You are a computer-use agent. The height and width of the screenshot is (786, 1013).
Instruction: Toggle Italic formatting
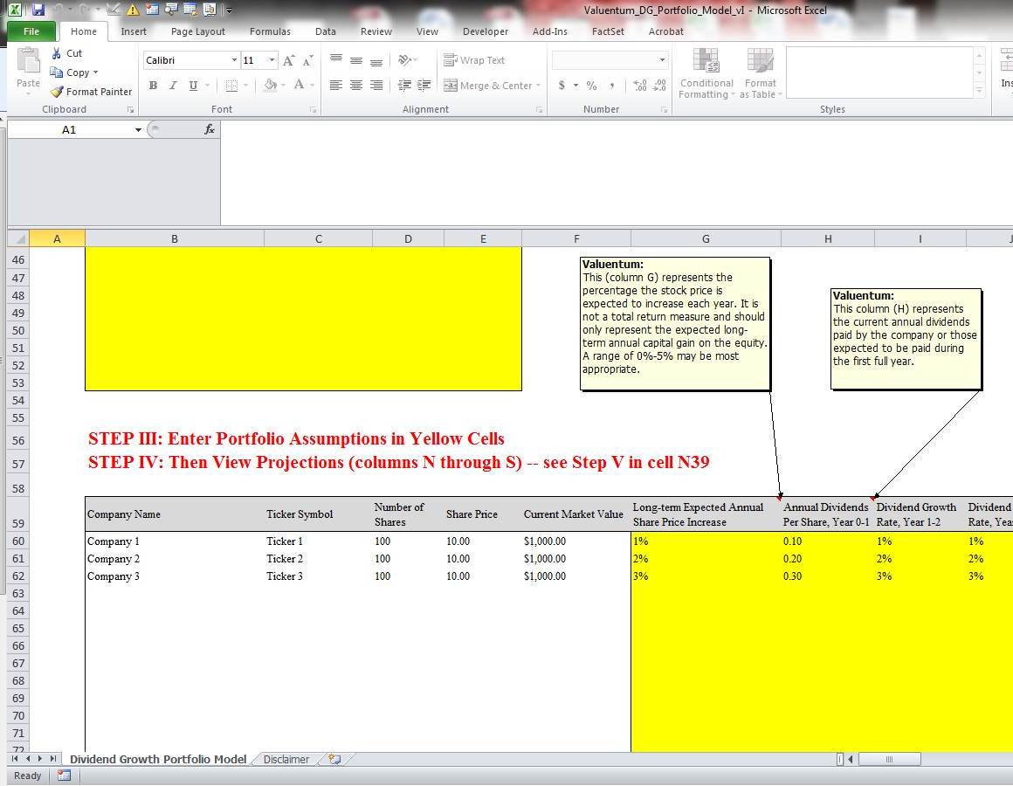click(173, 85)
